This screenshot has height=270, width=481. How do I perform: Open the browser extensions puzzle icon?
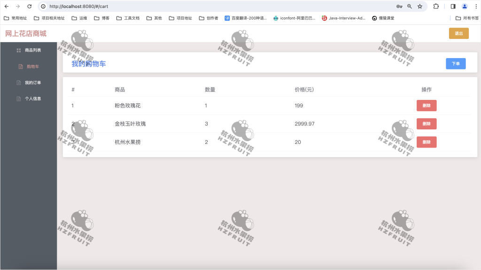point(435,7)
